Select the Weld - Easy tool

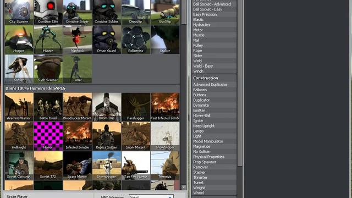[x=215, y=66]
